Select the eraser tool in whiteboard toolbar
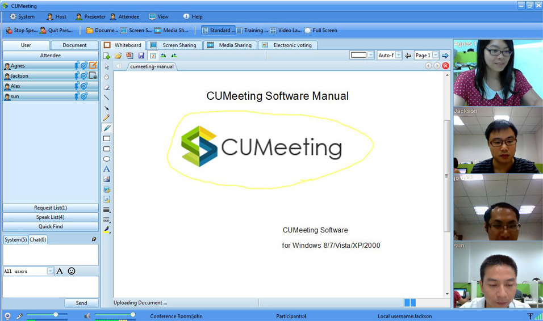Screen dimensions: 543x321 click(x=107, y=87)
